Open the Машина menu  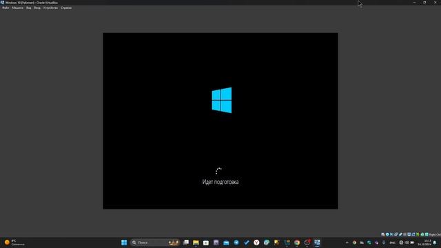pyautogui.click(x=17, y=8)
